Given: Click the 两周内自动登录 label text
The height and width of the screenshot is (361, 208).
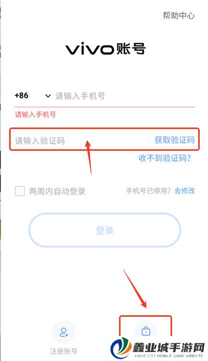Looking at the screenshot, I should coord(57,192).
